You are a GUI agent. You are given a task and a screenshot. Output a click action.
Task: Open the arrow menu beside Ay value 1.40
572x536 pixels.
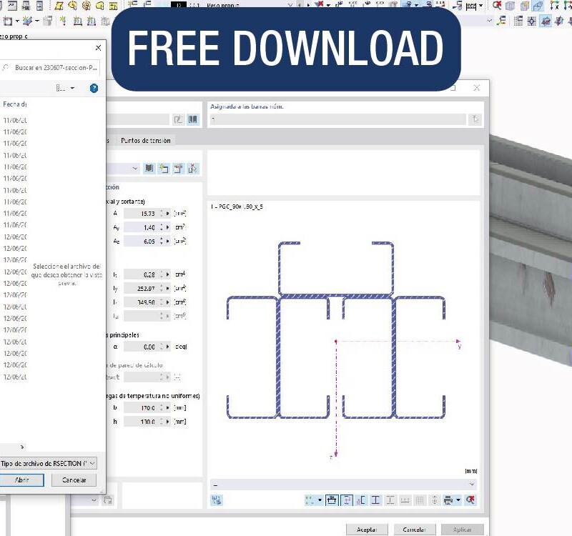(x=167, y=227)
